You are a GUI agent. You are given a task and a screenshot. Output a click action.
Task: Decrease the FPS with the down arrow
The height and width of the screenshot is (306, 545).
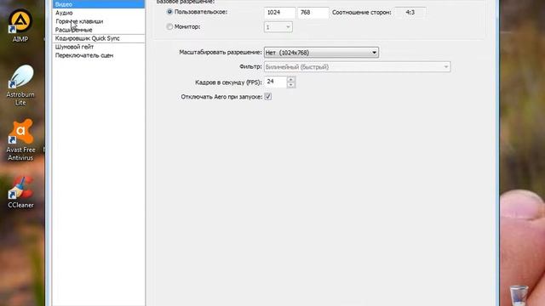pos(291,85)
